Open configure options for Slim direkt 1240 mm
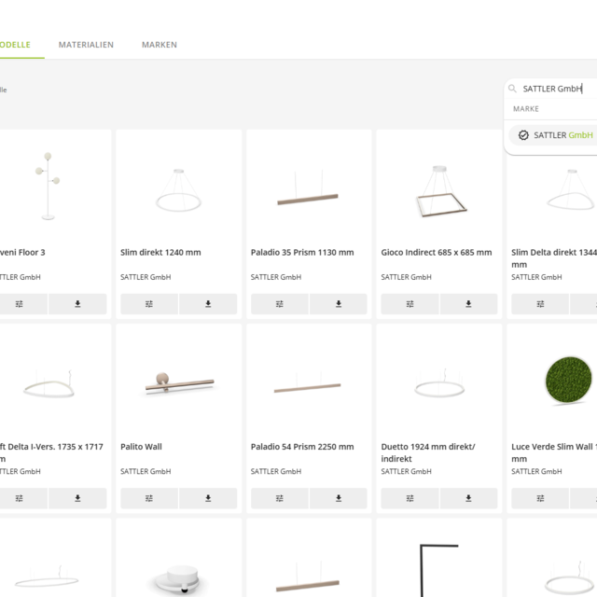This screenshot has height=597, width=597. coord(149,304)
